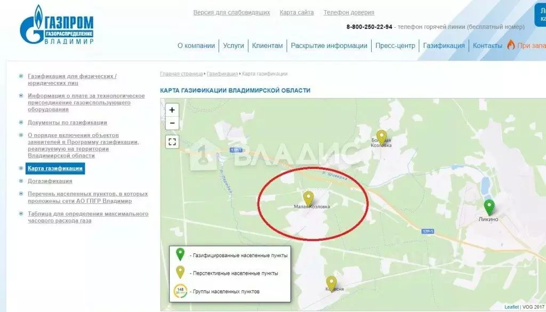Open Информация о плате за технологическое присоединение
Image resolution: width=546 pixels, height=312 pixels.
click(x=86, y=103)
